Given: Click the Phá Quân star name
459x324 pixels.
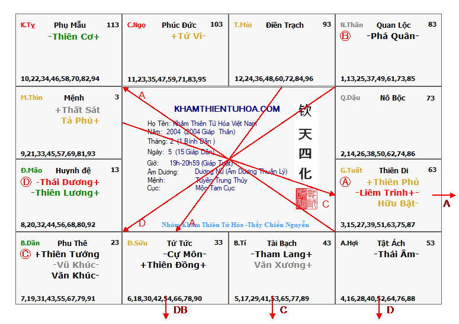Looking at the screenshot, I should (393, 36).
